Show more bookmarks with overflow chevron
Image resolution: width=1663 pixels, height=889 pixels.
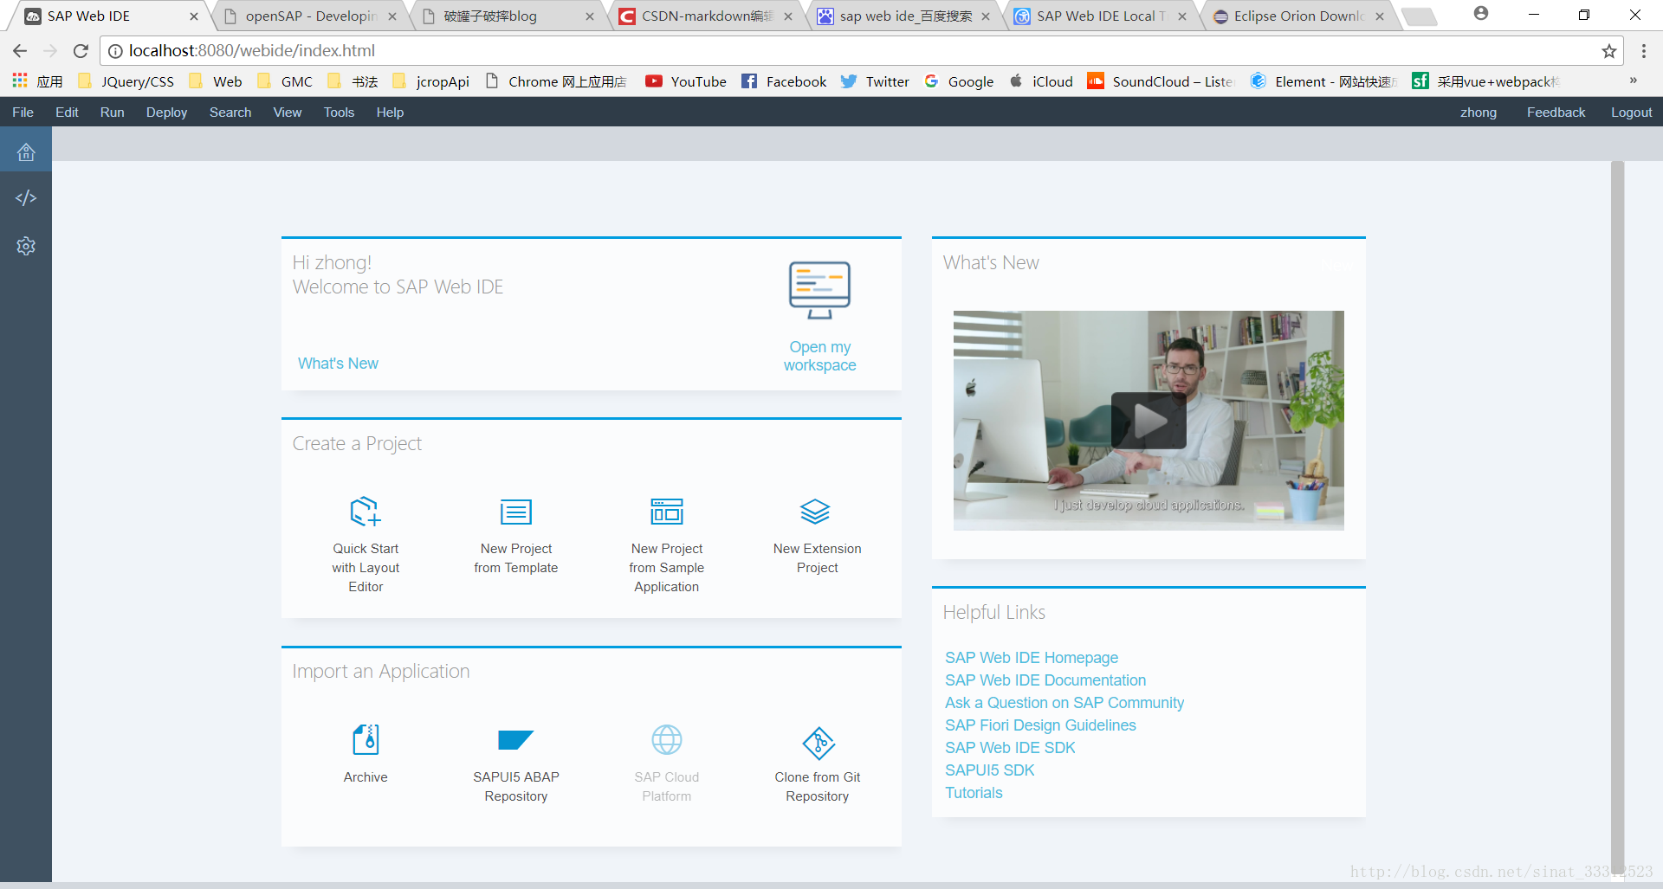click(1633, 81)
